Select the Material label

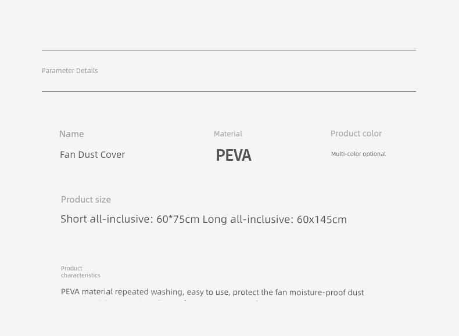pyautogui.click(x=228, y=134)
